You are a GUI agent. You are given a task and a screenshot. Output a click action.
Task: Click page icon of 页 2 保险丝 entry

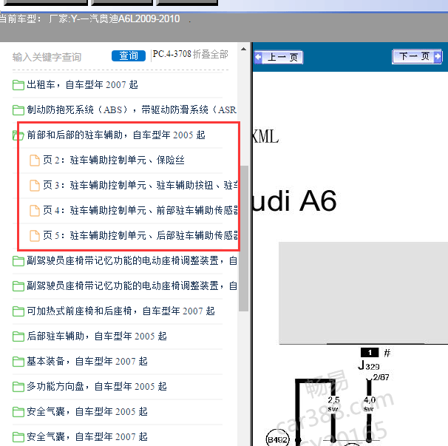[x=35, y=161]
